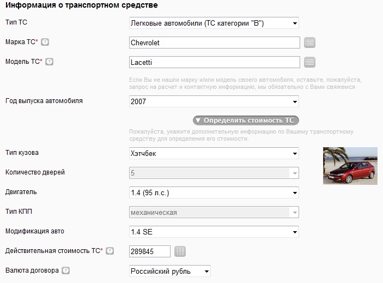Click the vehicle value field 289845
The width and height of the screenshot is (383, 283).
coord(150,251)
